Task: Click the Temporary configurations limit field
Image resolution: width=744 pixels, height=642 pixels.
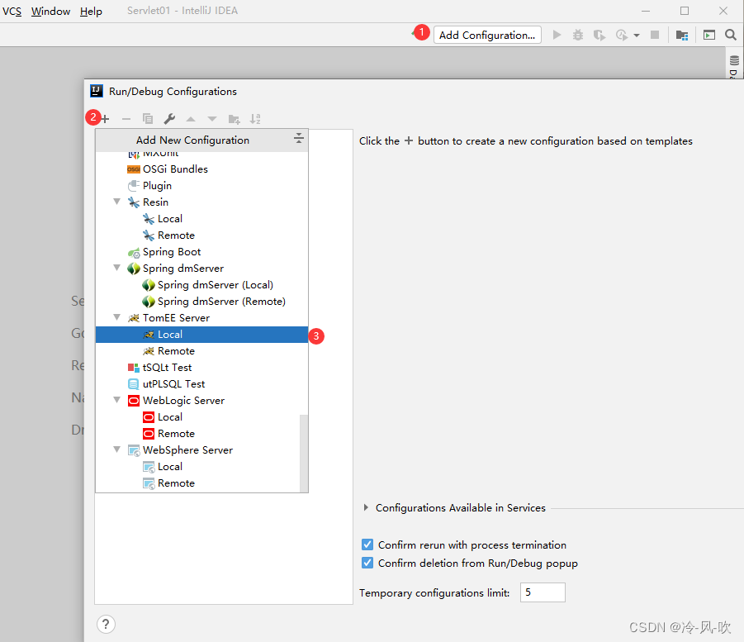Action: tap(543, 592)
